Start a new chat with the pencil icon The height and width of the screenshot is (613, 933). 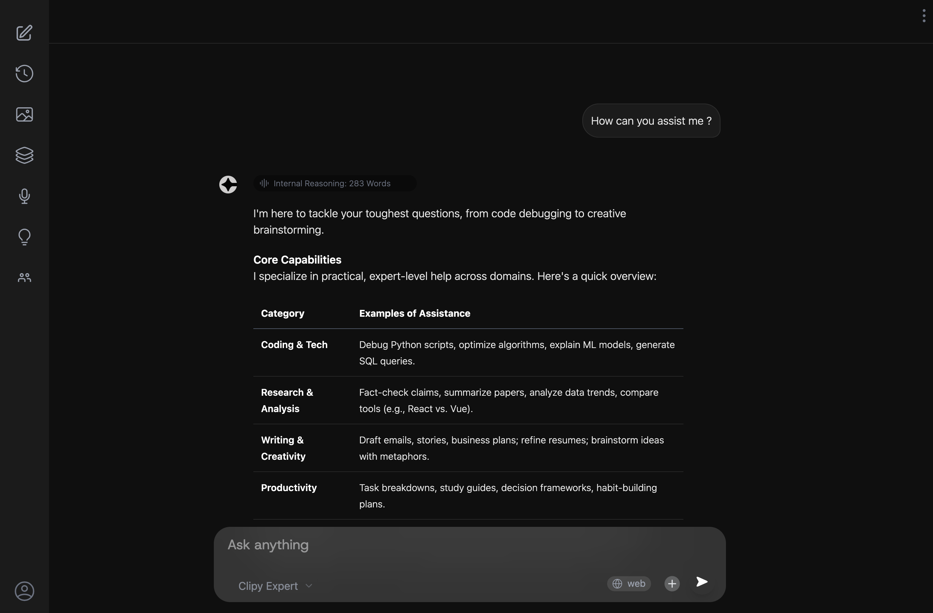pos(24,33)
